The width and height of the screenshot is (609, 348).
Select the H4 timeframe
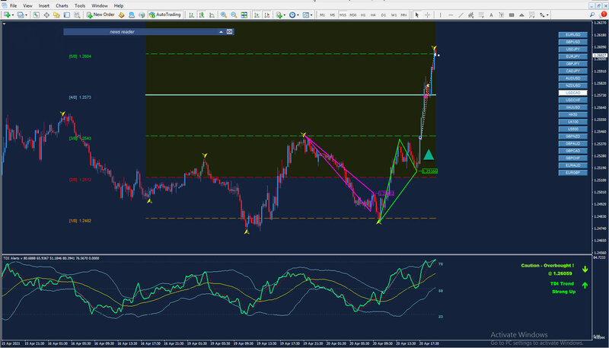[373, 14]
